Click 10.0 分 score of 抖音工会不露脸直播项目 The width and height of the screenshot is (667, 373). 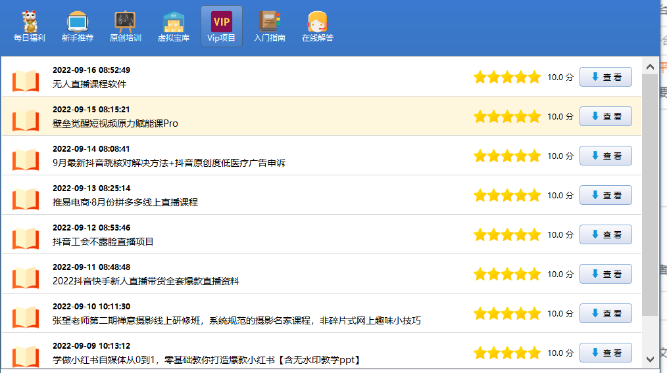[x=560, y=235]
